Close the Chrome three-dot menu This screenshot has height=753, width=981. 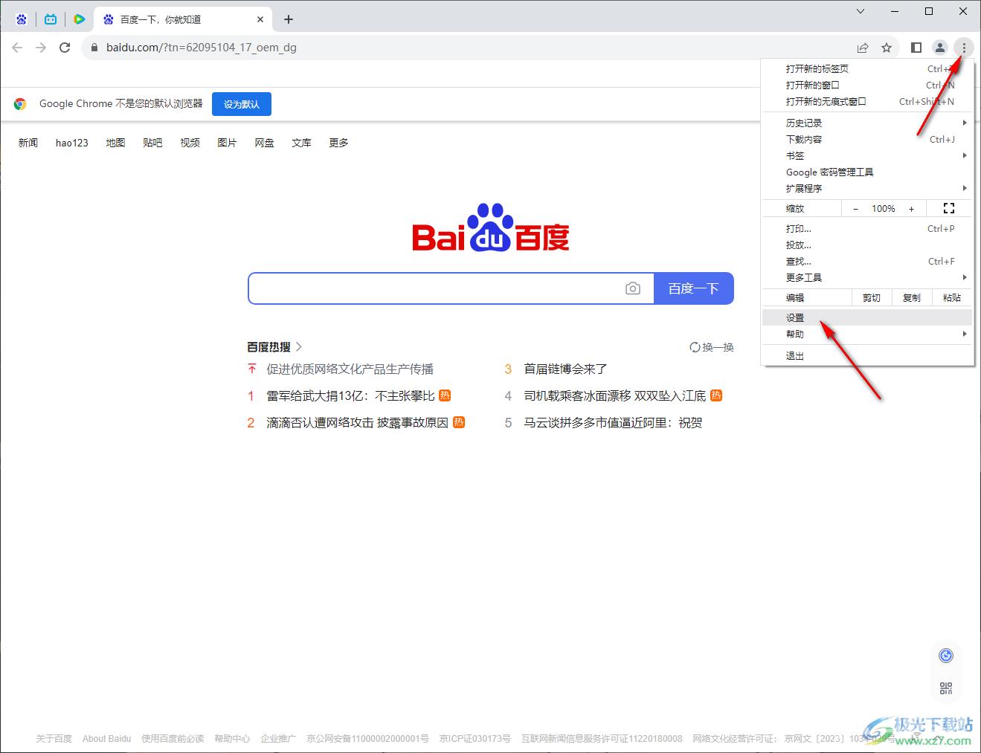tap(964, 48)
